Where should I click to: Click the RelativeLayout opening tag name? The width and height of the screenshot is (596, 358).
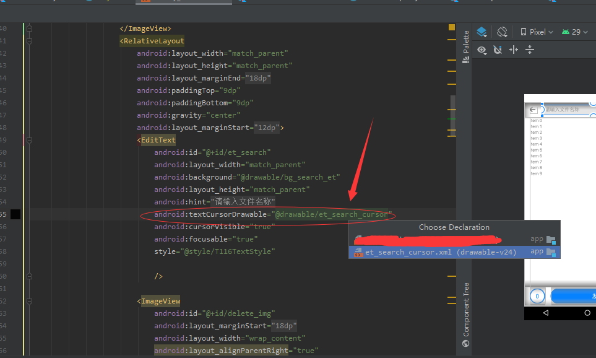(x=154, y=41)
